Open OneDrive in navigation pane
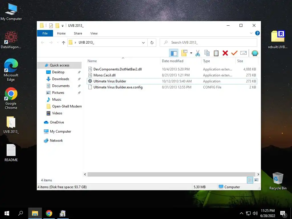The image size is (292, 219). [x=57, y=122]
